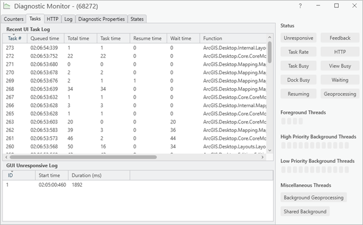
Task: Click the task log scroll down arrow
Action: 269,150
